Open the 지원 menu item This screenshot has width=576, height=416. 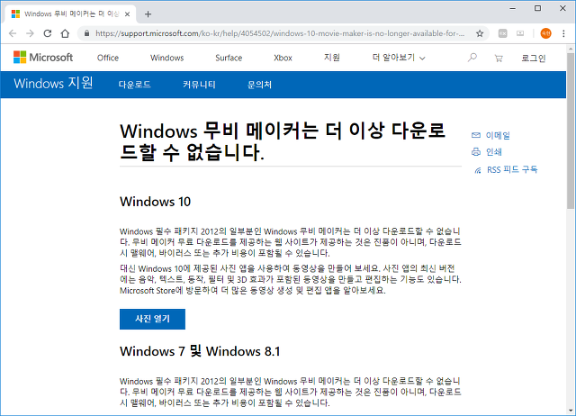click(332, 58)
